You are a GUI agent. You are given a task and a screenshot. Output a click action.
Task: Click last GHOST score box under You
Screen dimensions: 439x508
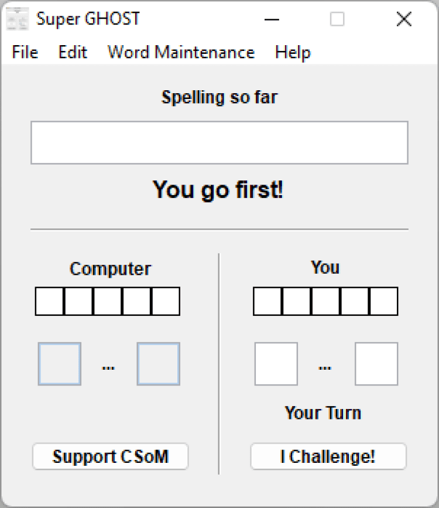(383, 301)
